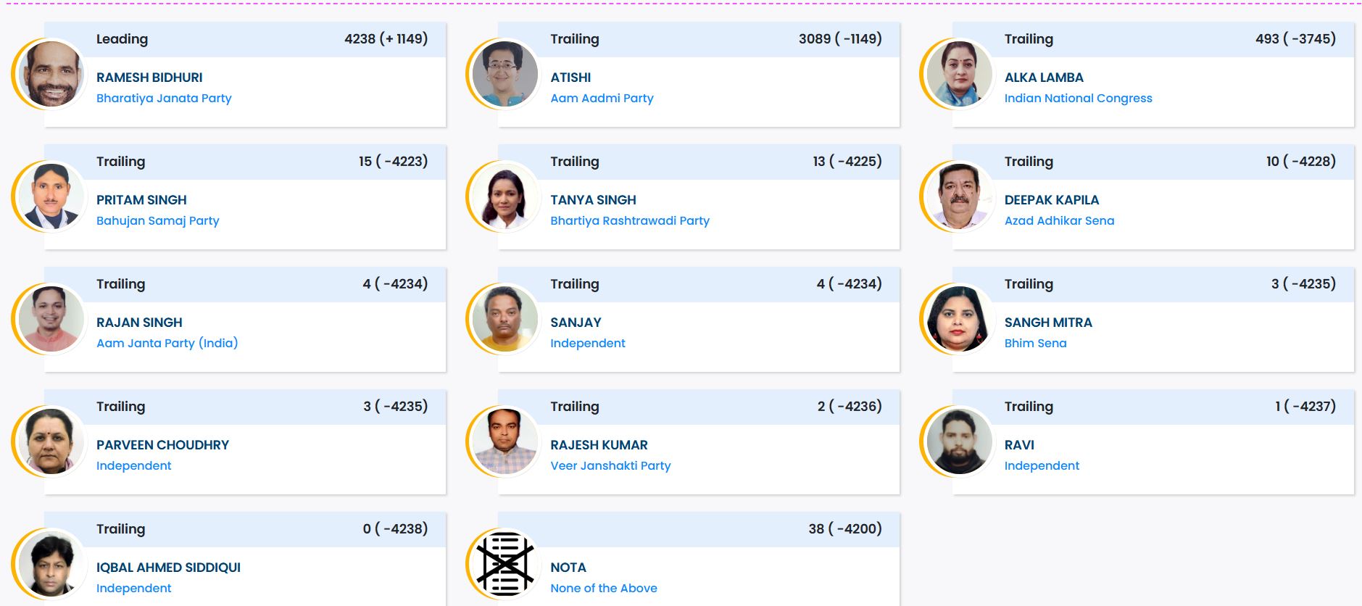Viewport: 1362px width, 606px height.
Task: Click the None of the Above text
Action: (603, 588)
